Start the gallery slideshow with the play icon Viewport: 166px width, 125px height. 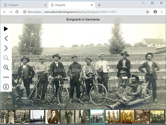(6, 29)
